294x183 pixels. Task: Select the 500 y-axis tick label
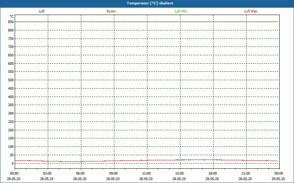tap(11, 80)
